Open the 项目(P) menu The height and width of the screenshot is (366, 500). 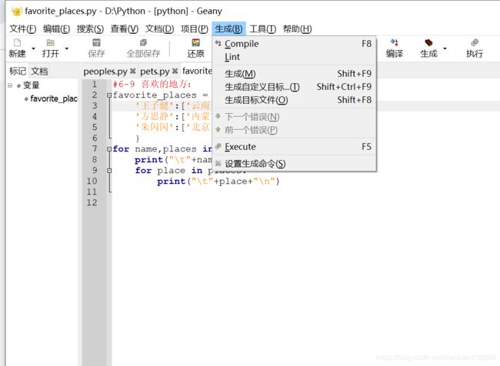(x=195, y=29)
